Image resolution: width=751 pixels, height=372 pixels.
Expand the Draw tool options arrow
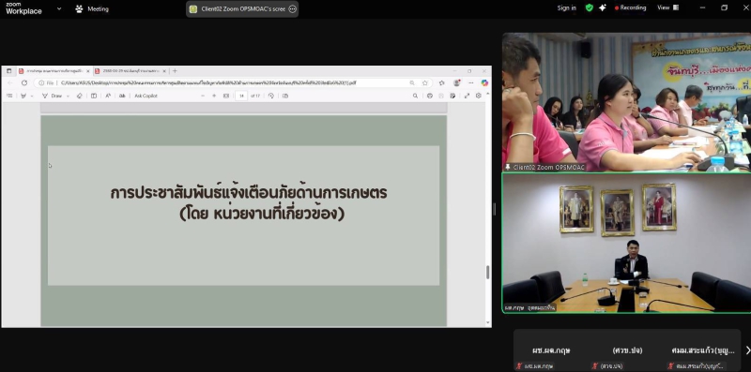[68, 97]
